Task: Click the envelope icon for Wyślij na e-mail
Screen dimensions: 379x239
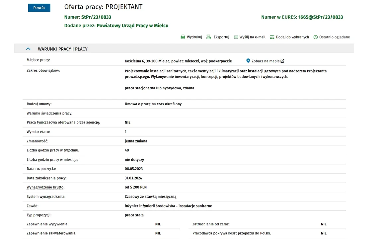Action: click(x=236, y=37)
